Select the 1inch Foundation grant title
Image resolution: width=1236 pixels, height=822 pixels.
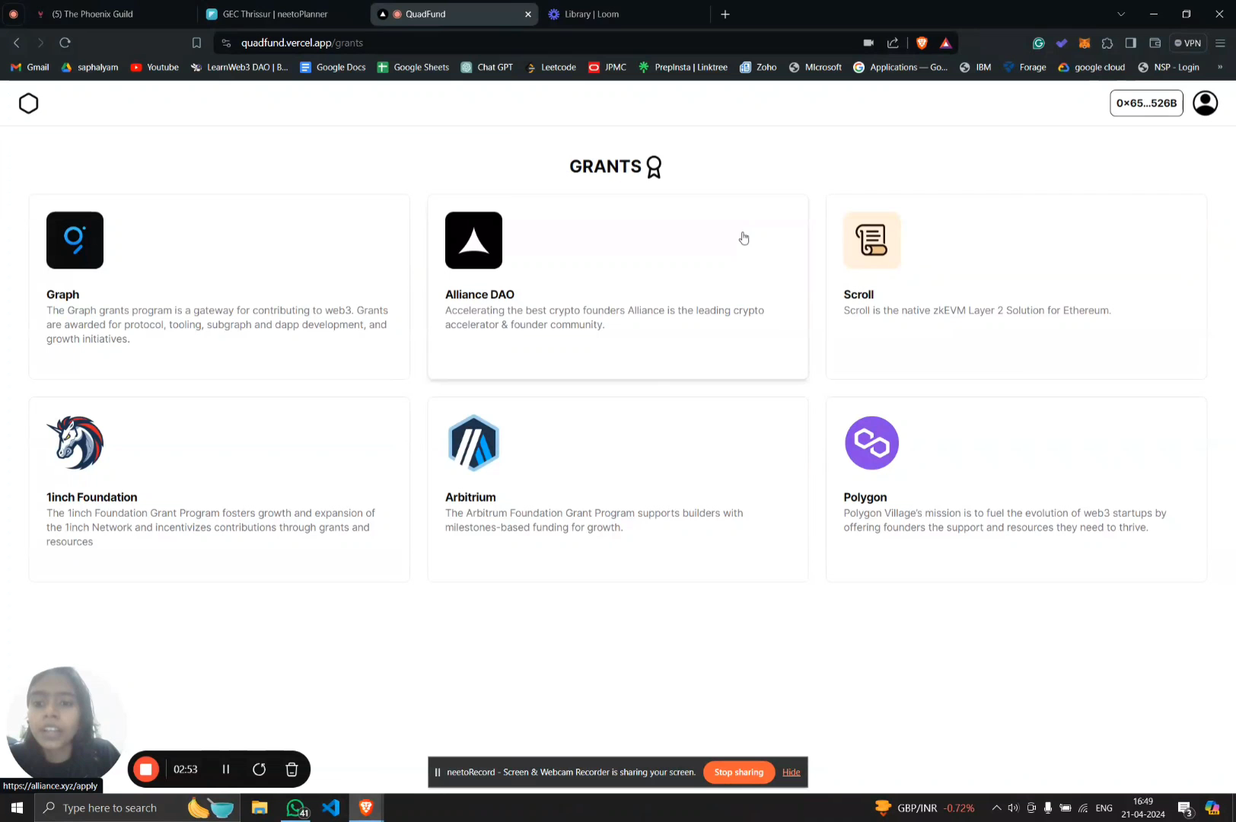92,497
